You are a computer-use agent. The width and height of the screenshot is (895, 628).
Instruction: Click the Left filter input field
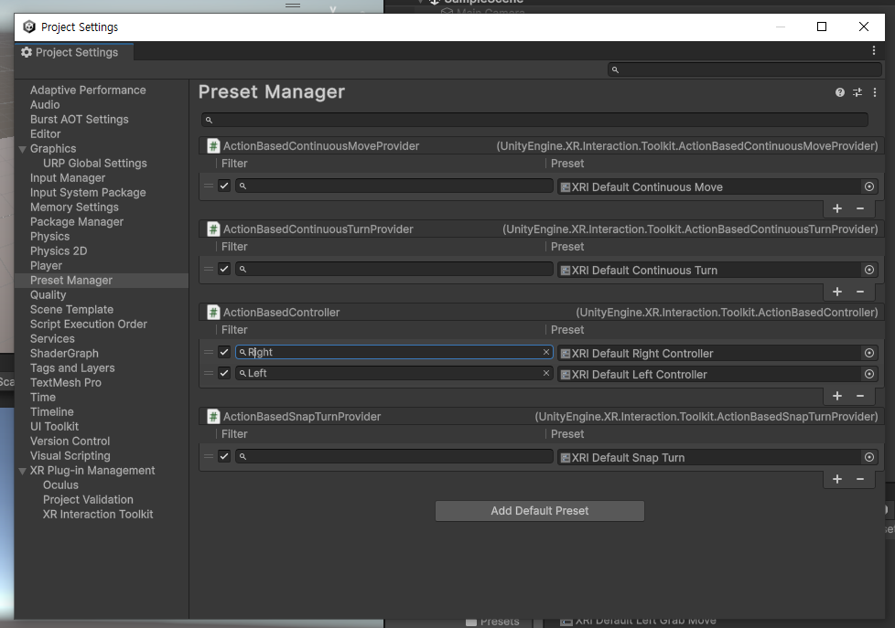[x=394, y=373]
